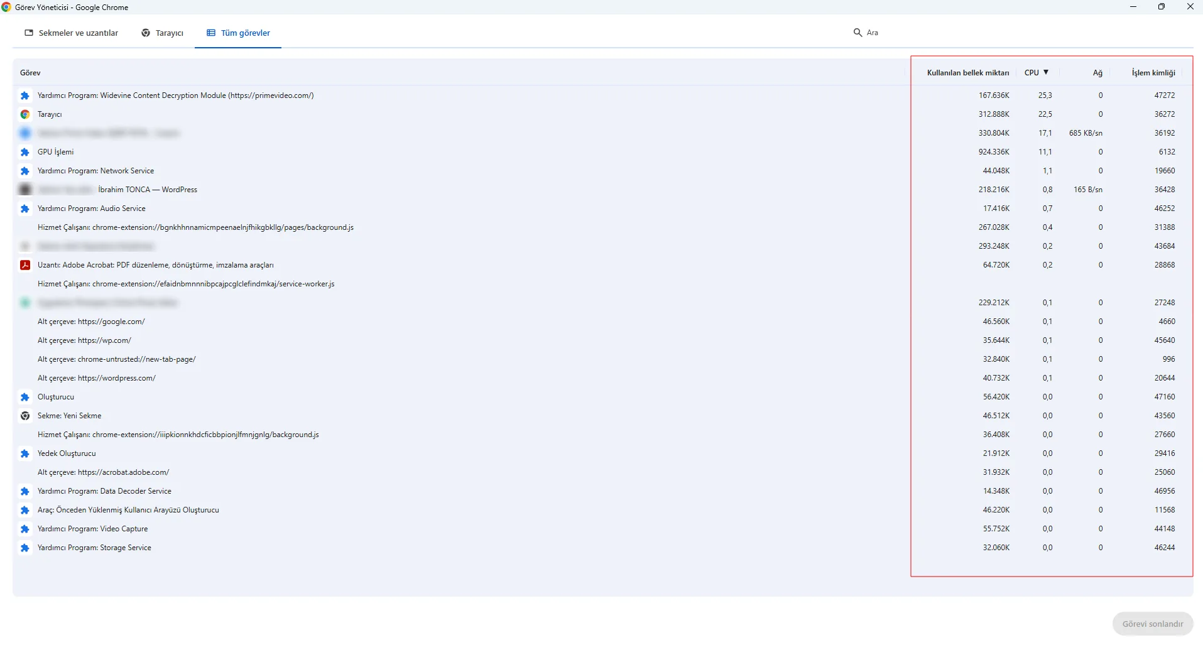Click the Audio Service puzzle icon
The width and height of the screenshot is (1203, 645).
[x=25, y=209]
